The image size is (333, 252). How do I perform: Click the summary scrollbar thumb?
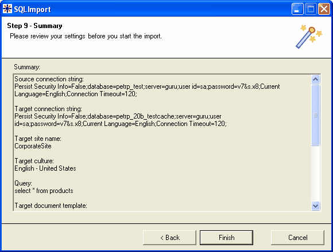coord(315,115)
